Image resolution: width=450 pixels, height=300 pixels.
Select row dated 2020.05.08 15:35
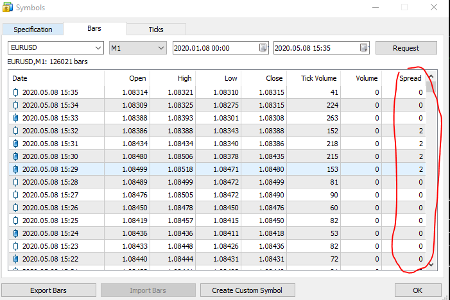pyautogui.click(x=217, y=92)
